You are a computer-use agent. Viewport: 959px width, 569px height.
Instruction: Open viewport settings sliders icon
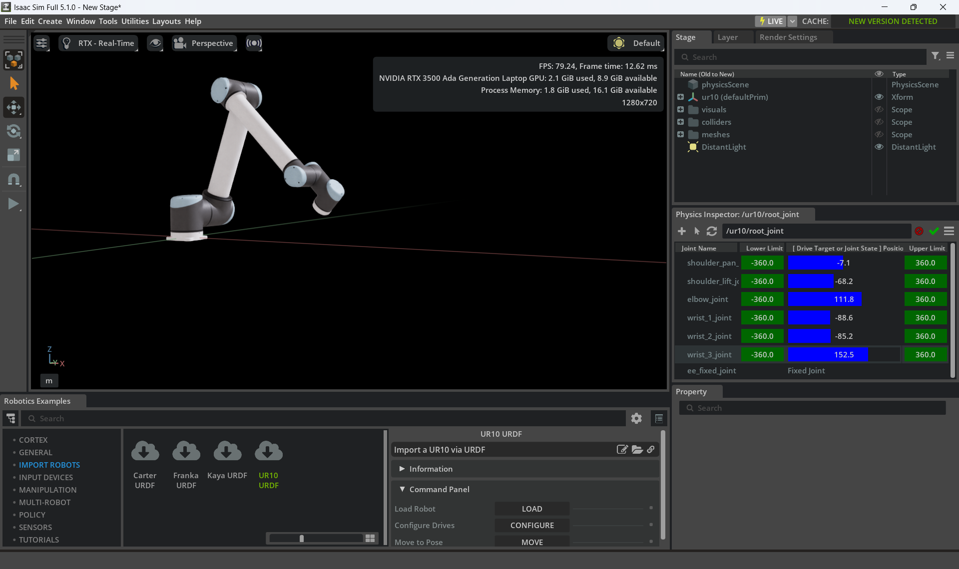tap(41, 43)
